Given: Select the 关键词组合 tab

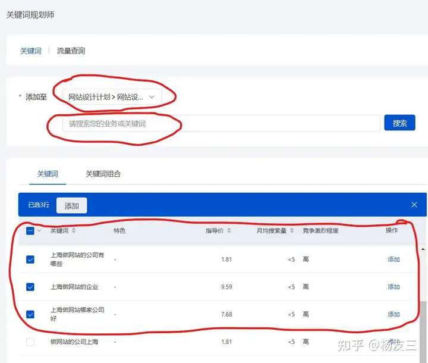Looking at the screenshot, I should (x=103, y=174).
